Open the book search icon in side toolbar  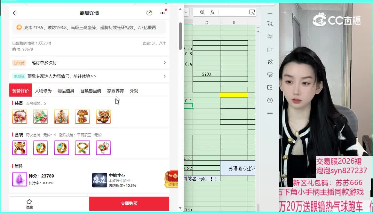click(x=270, y=88)
